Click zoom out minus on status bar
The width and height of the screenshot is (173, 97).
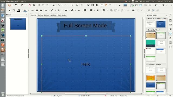[x=151, y=96]
